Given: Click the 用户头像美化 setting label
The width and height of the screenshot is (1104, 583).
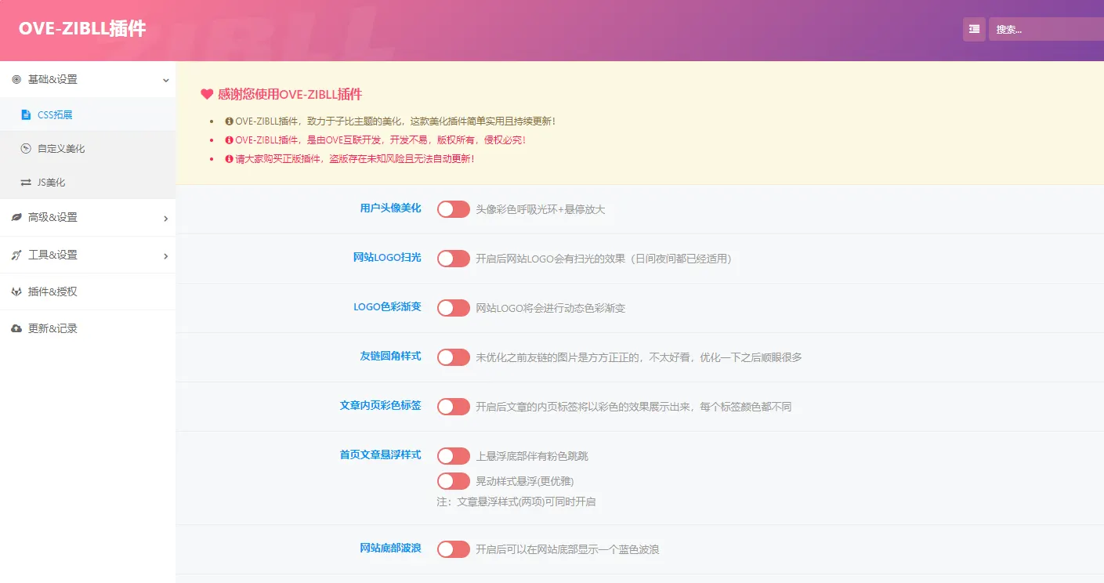Looking at the screenshot, I should [390, 208].
